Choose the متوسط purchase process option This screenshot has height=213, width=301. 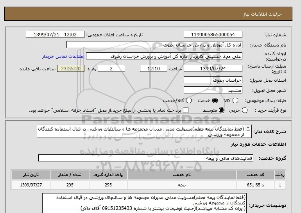pyautogui.click(x=222, y=110)
